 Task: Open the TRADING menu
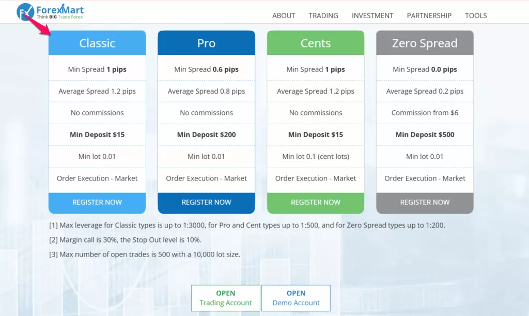coord(323,16)
